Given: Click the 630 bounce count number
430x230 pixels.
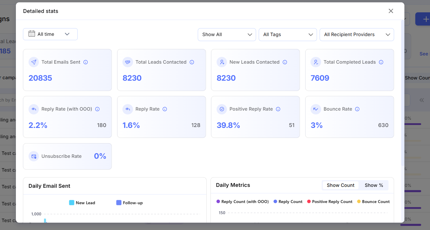Looking at the screenshot, I should coord(383,125).
